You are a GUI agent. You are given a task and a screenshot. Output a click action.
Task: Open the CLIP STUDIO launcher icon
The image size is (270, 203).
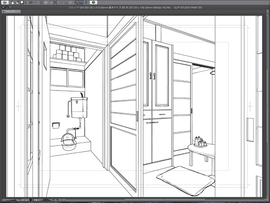tap(5, 3)
